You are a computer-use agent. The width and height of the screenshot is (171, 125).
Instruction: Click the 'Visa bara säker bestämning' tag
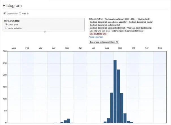(139, 28)
